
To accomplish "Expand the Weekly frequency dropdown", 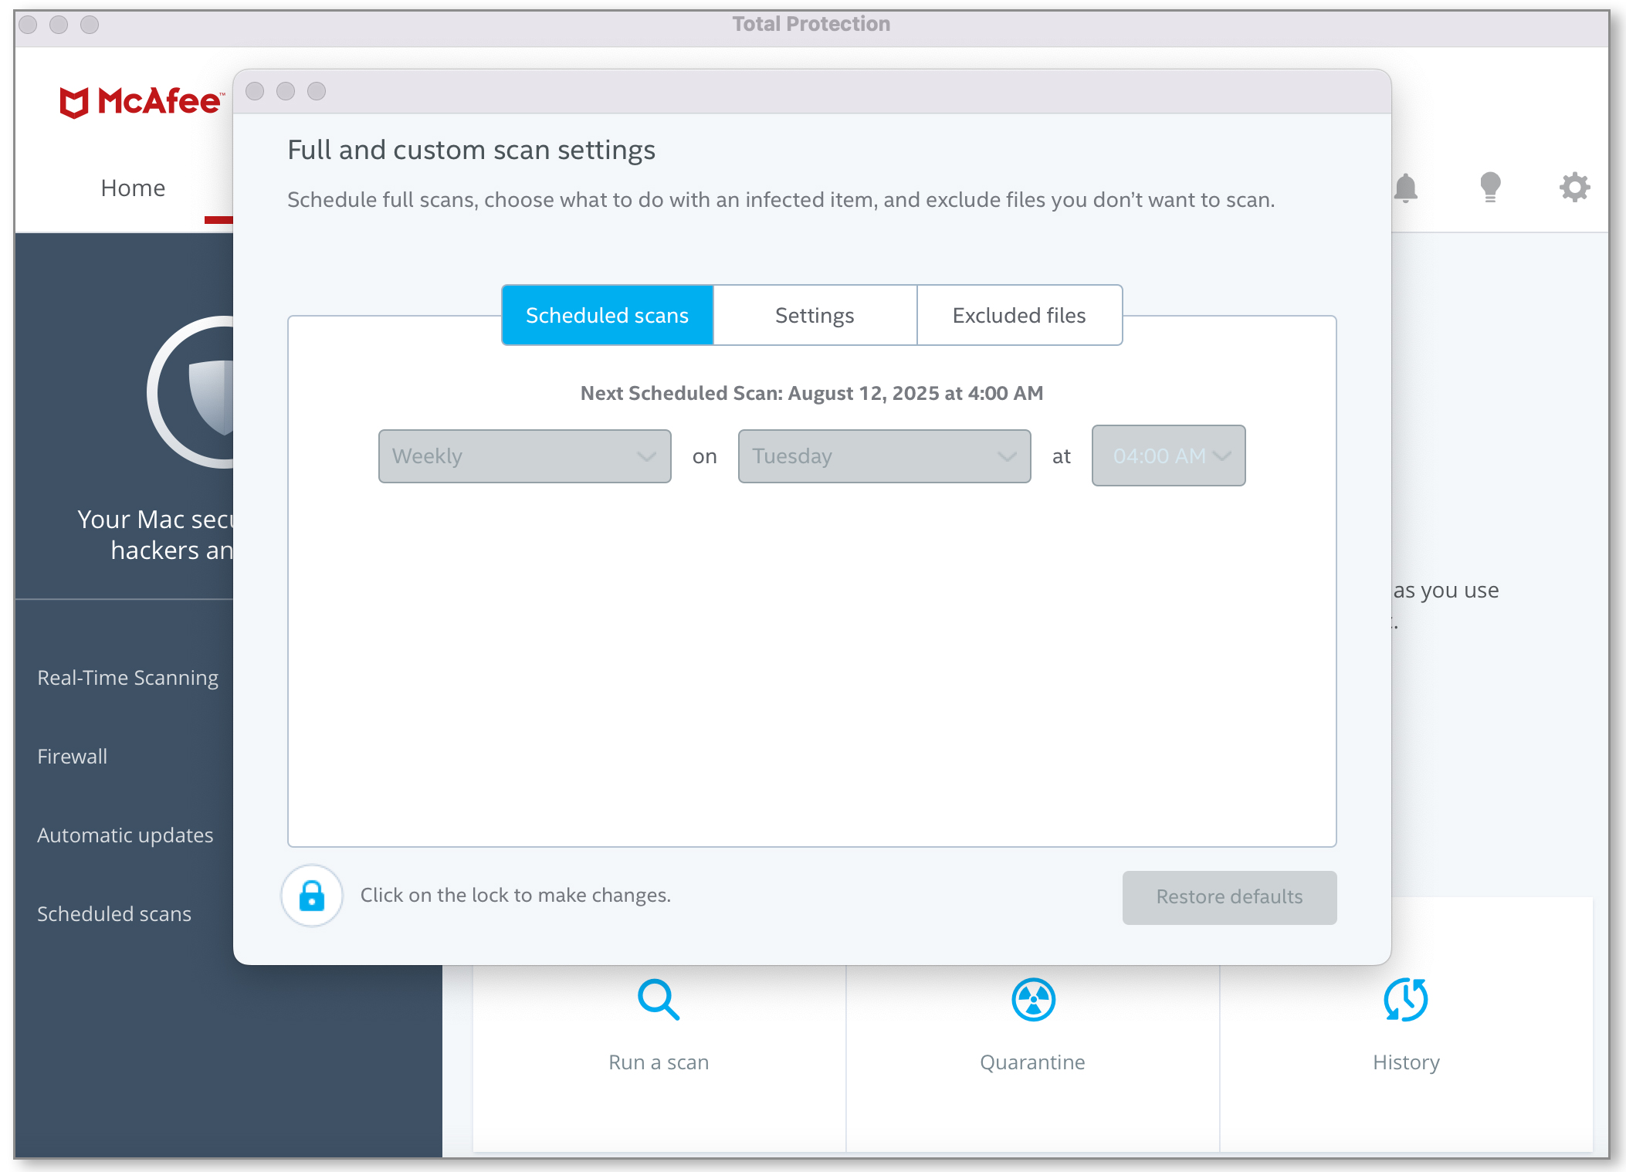I will [524, 456].
